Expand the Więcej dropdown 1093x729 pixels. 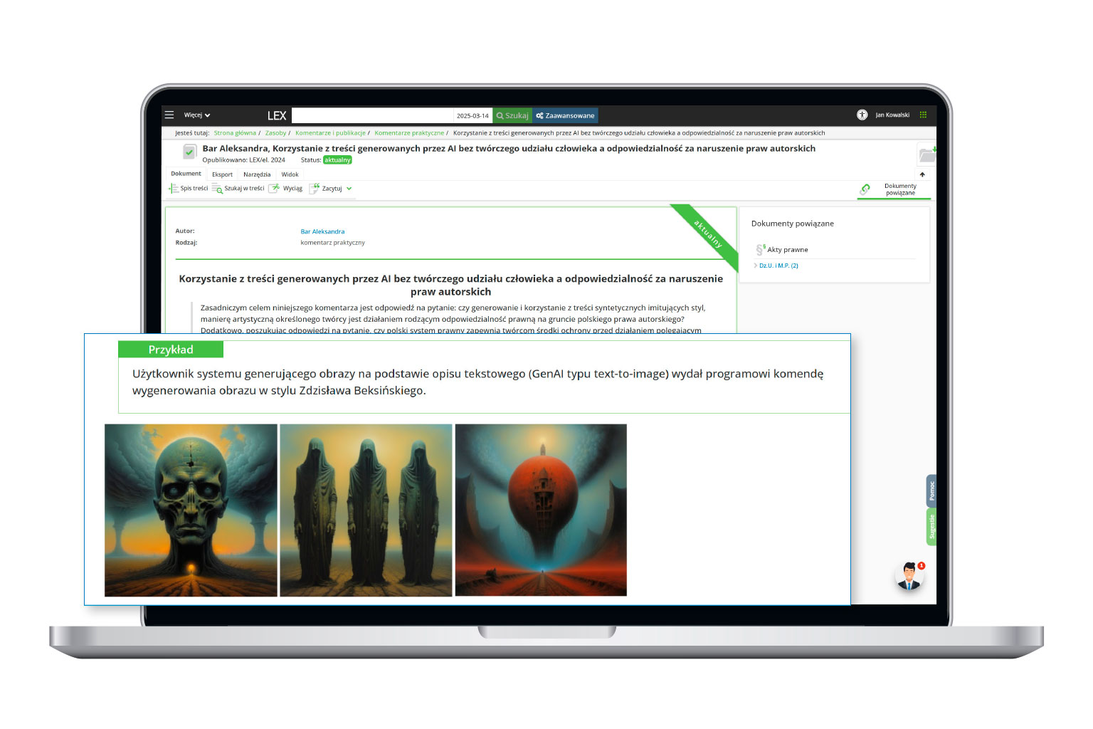coord(196,115)
